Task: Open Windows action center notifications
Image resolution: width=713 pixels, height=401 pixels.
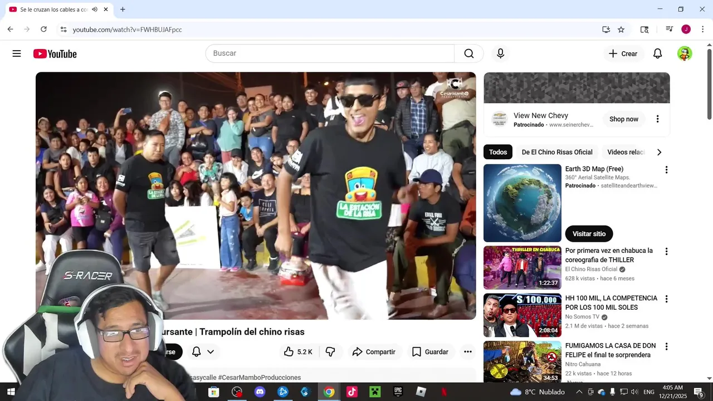Action: [699, 392]
